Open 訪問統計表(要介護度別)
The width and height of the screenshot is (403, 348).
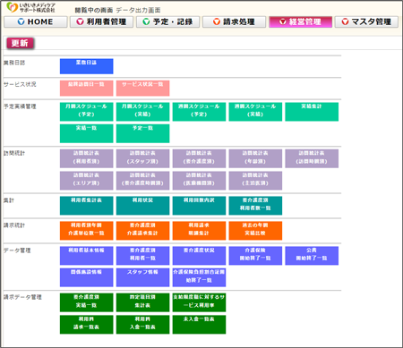[x=199, y=158]
